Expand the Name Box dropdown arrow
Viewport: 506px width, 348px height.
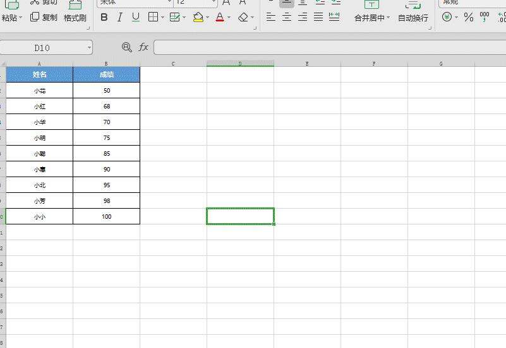(89, 48)
